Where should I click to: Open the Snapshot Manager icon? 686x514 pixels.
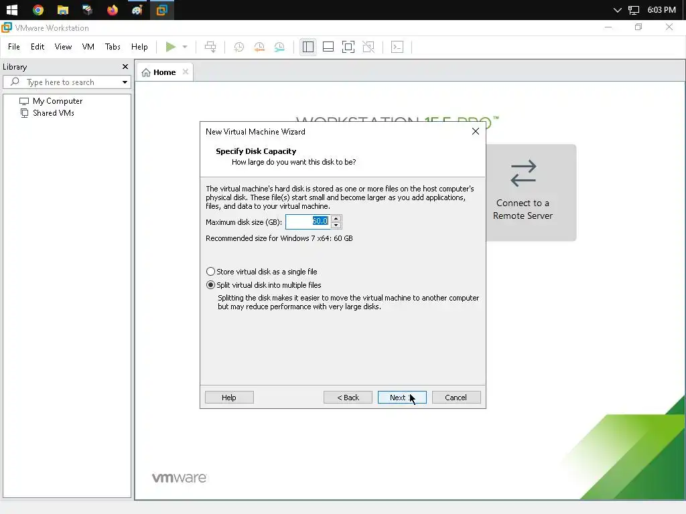[x=279, y=47]
